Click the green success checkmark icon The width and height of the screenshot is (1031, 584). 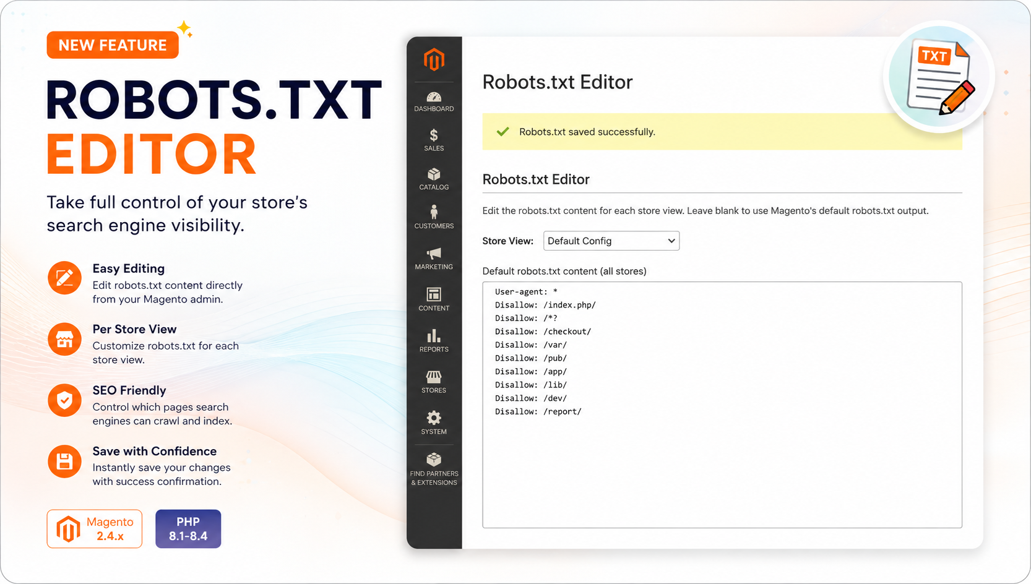(503, 132)
